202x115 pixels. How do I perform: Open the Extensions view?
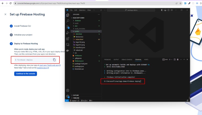click(67, 39)
